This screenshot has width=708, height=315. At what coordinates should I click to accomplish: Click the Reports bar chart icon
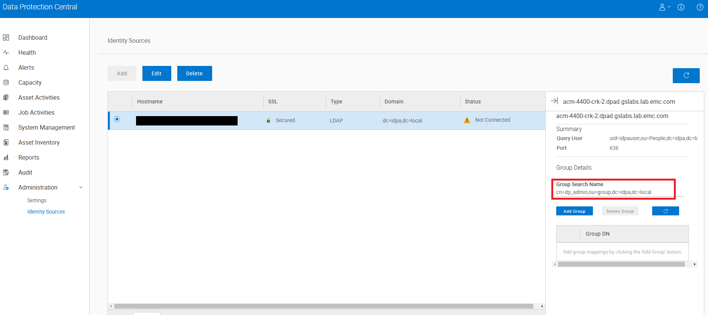pos(6,158)
